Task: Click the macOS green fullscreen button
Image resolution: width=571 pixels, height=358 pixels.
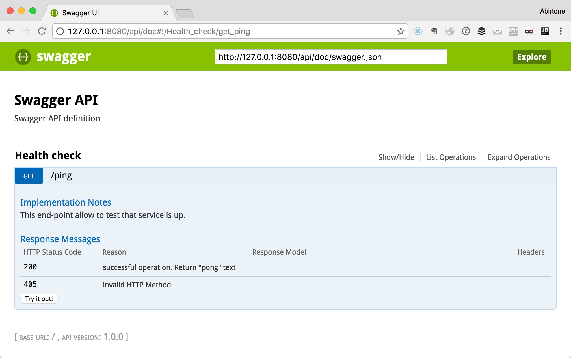Action: 33,11
